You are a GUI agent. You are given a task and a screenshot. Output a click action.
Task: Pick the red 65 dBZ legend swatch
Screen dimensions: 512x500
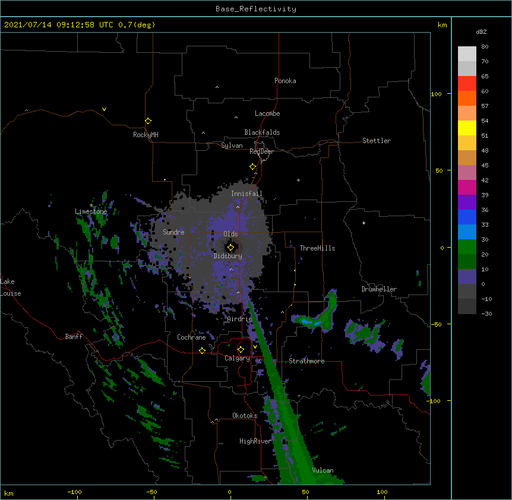(x=467, y=84)
